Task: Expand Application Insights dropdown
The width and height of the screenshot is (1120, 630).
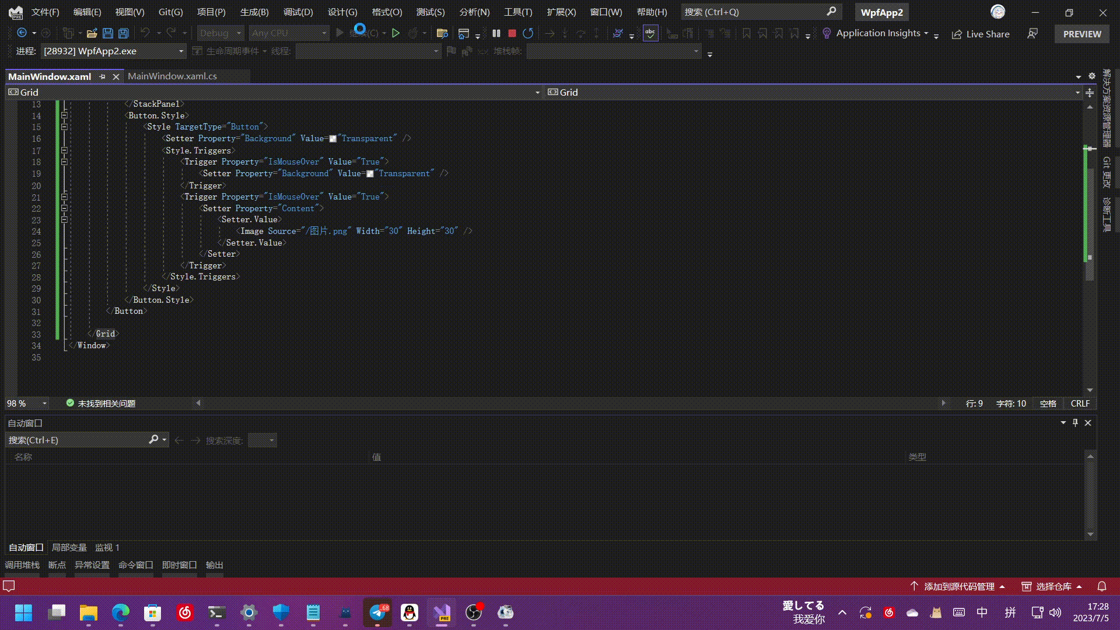Action: coord(926,33)
